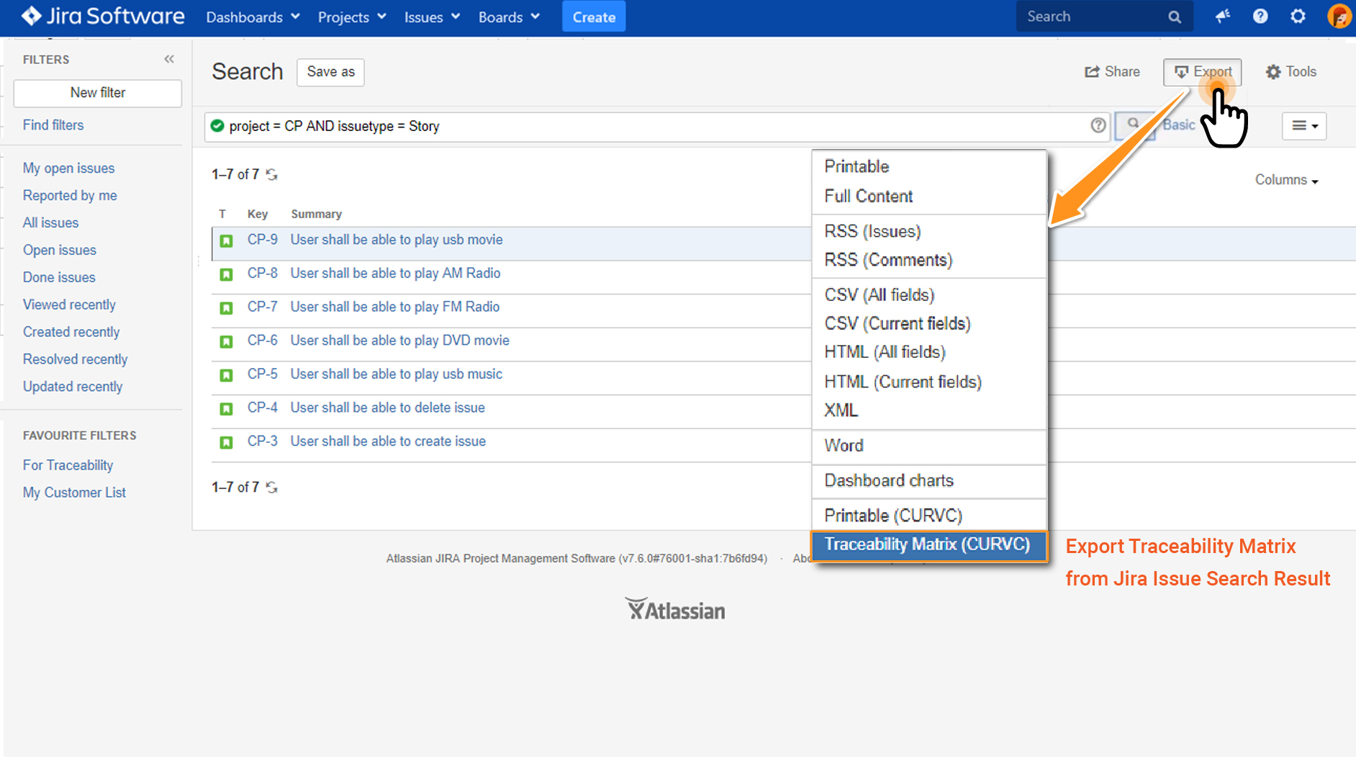Switch the search to Basic mode
The height and width of the screenshot is (772, 1356).
tap(1178, 125)
